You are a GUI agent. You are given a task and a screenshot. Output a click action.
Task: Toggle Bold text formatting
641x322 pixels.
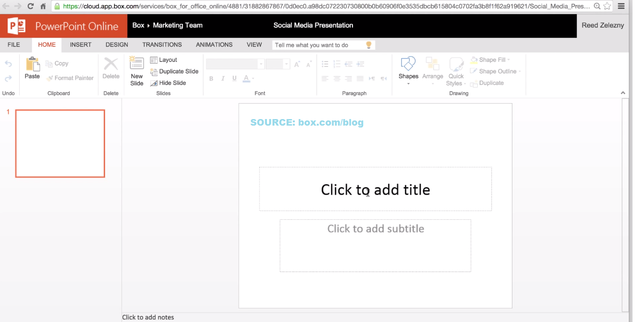[211, 79]
